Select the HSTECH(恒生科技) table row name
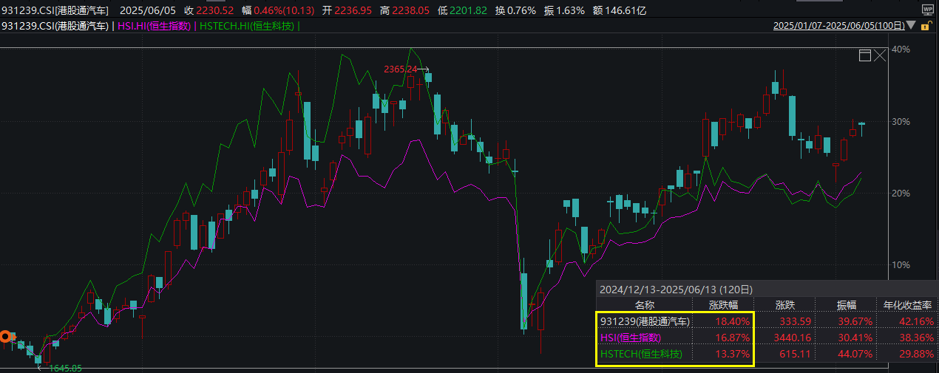 640,355
